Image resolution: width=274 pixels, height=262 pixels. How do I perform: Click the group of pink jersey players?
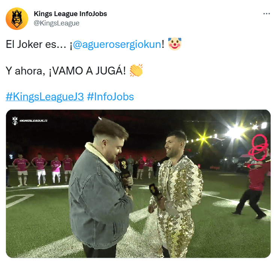[42, 169]
